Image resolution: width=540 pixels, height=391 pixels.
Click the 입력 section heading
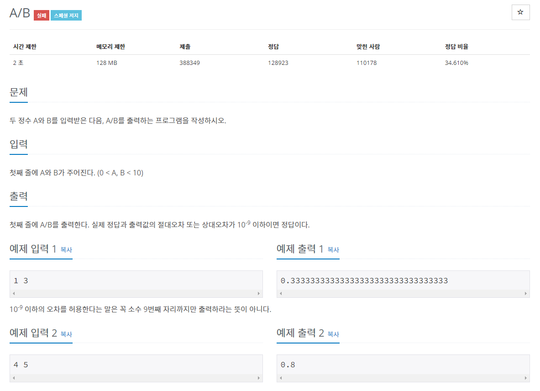(x=19, y=144)
